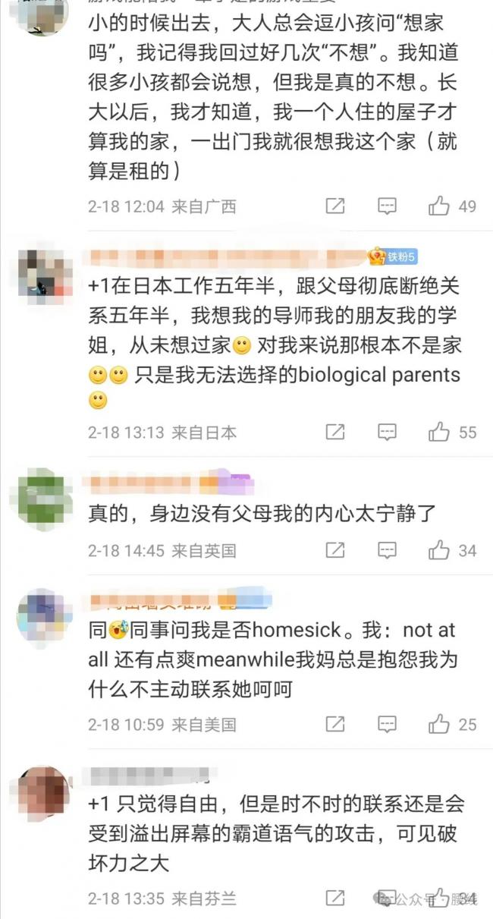The width and height of the screenshot is (493, 919).
Task: Open replies for the 12:04 comment
Action: coord(388,206)
